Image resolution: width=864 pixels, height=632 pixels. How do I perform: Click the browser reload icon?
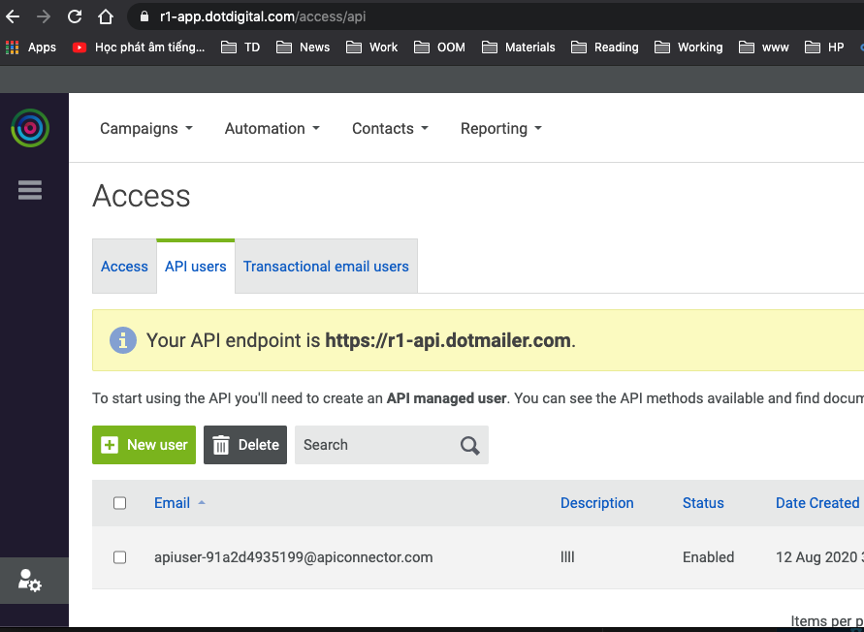75,16
